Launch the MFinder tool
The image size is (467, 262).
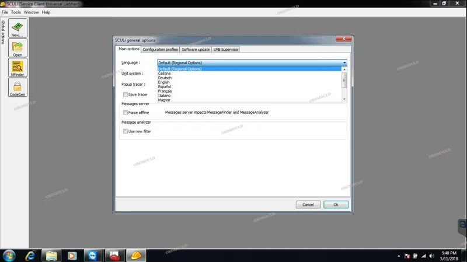[18, 67]
